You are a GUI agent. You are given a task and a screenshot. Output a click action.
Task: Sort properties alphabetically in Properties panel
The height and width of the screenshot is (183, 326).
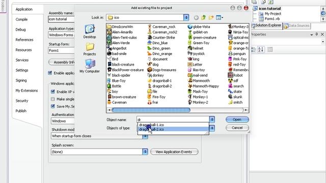click(260, 50)
